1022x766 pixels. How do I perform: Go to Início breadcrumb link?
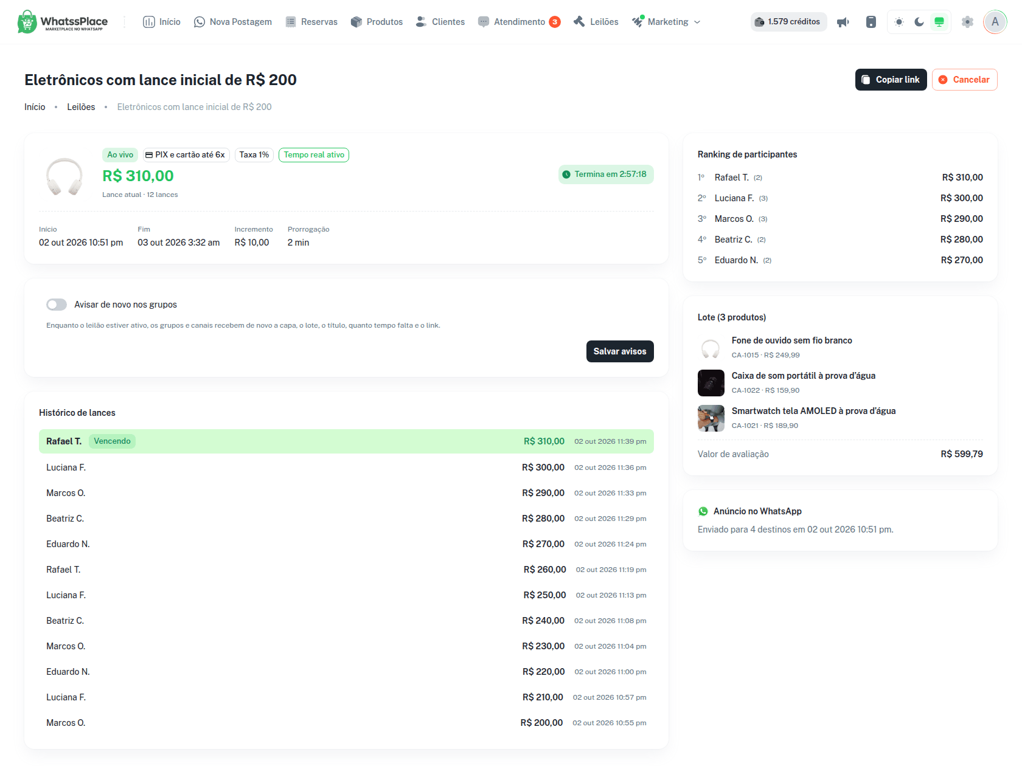(x=35, y=107)
